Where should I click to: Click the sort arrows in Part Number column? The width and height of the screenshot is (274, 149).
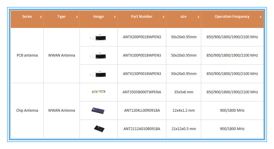163,17
